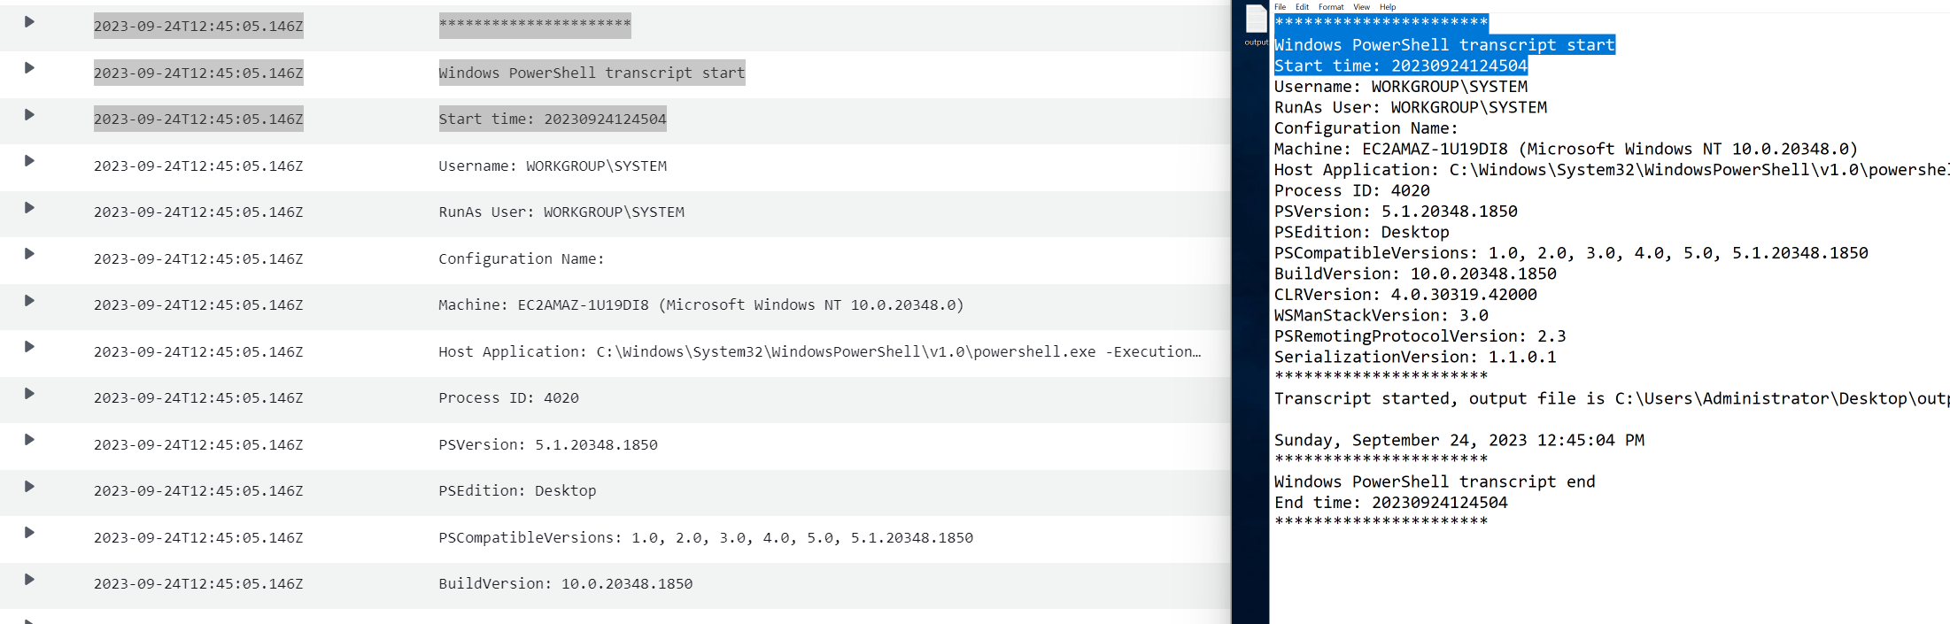Viewport: 1950px width, 624px height.
Task: Click 'Windows PowerShell transcript end' line in Notepad
Action: (x=1435, y=481)
